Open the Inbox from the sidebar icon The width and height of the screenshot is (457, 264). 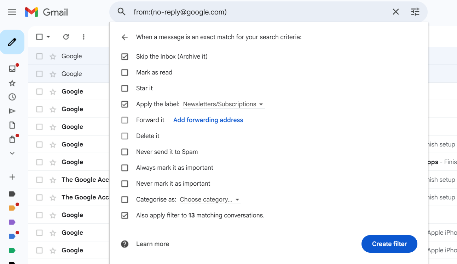click(12, 69)
